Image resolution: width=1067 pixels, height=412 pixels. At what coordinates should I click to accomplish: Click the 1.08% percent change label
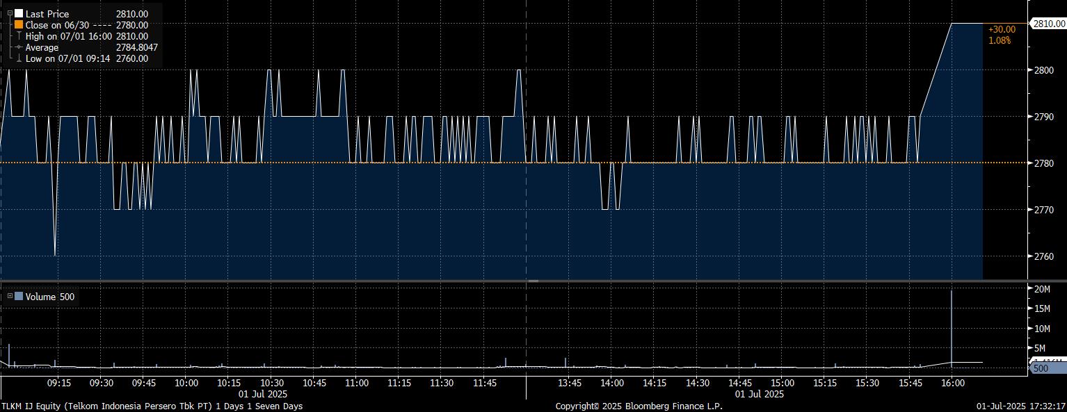coord(1000,40)
